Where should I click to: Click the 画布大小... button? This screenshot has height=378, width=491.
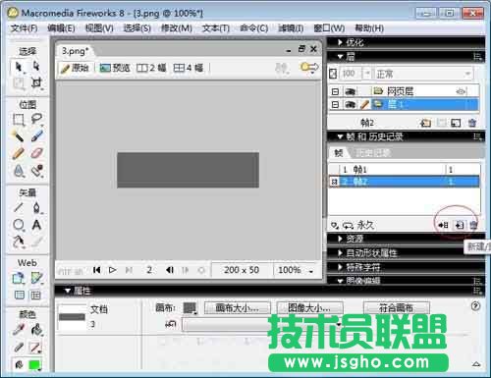[238, 308]
